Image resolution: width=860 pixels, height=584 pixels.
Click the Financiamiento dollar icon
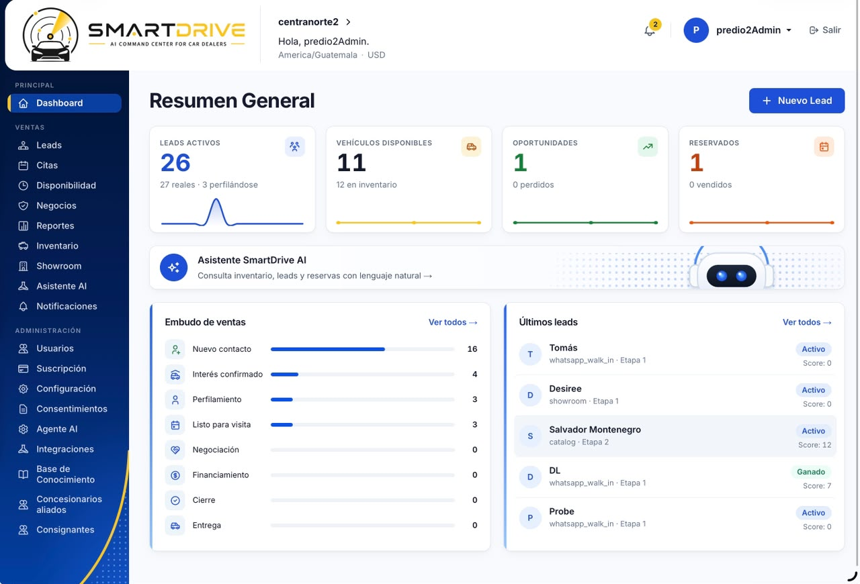tap(175, 475)
